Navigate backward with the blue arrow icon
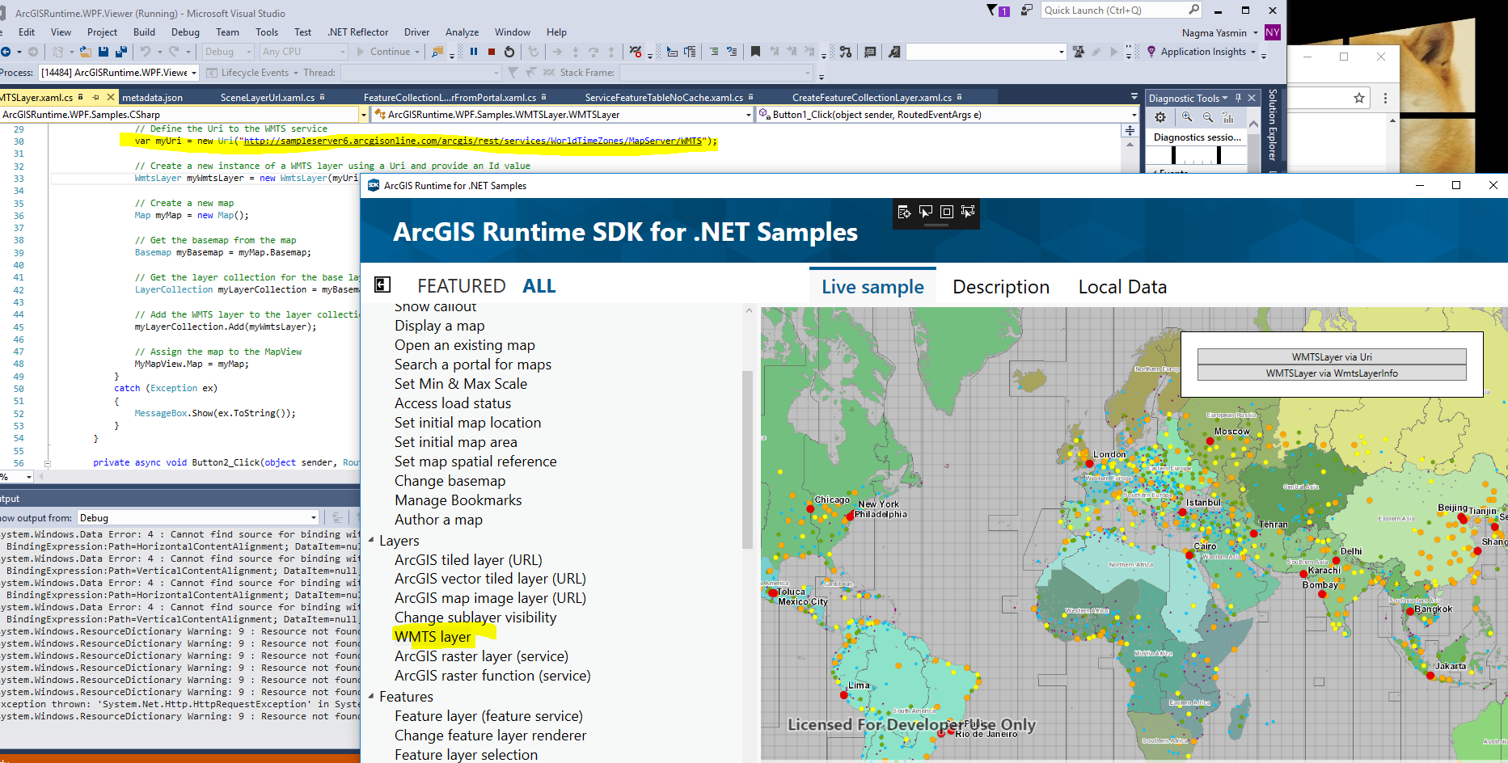The height and width of the screenshot is (763, 1508). click(x=6, y=52)
